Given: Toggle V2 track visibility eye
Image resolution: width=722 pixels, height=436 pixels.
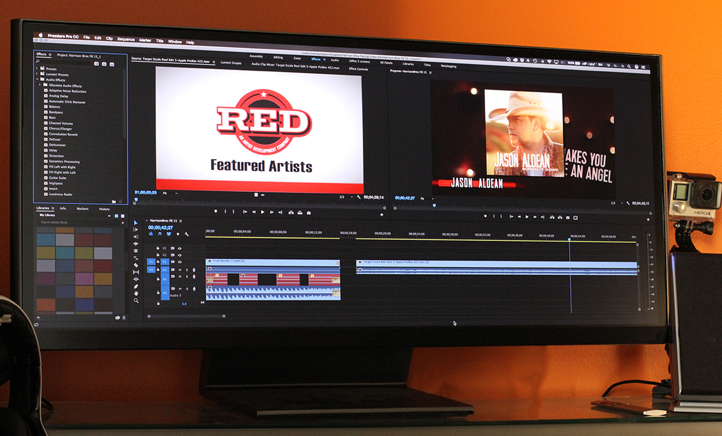Looking at the screenshot, I should (x=179, y=255).
